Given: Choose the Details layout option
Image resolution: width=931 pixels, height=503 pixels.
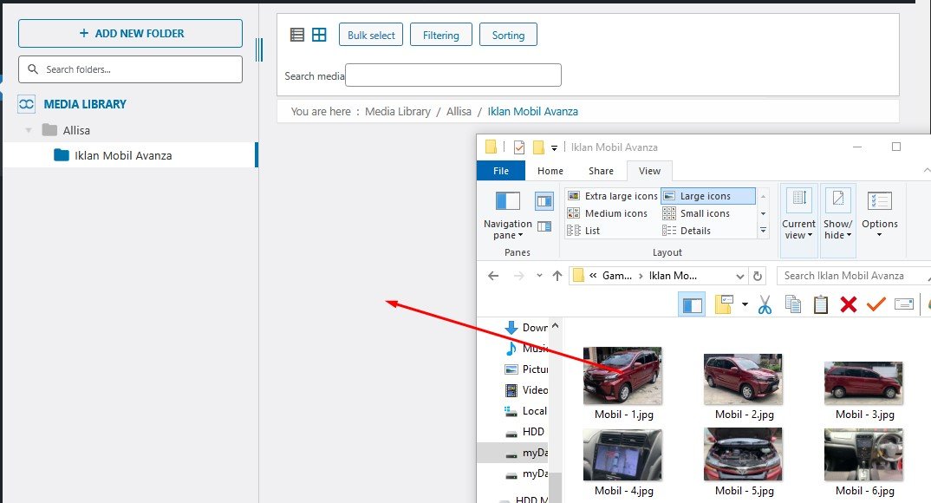Looking at the screenshot, I should (x=695, y=231).
